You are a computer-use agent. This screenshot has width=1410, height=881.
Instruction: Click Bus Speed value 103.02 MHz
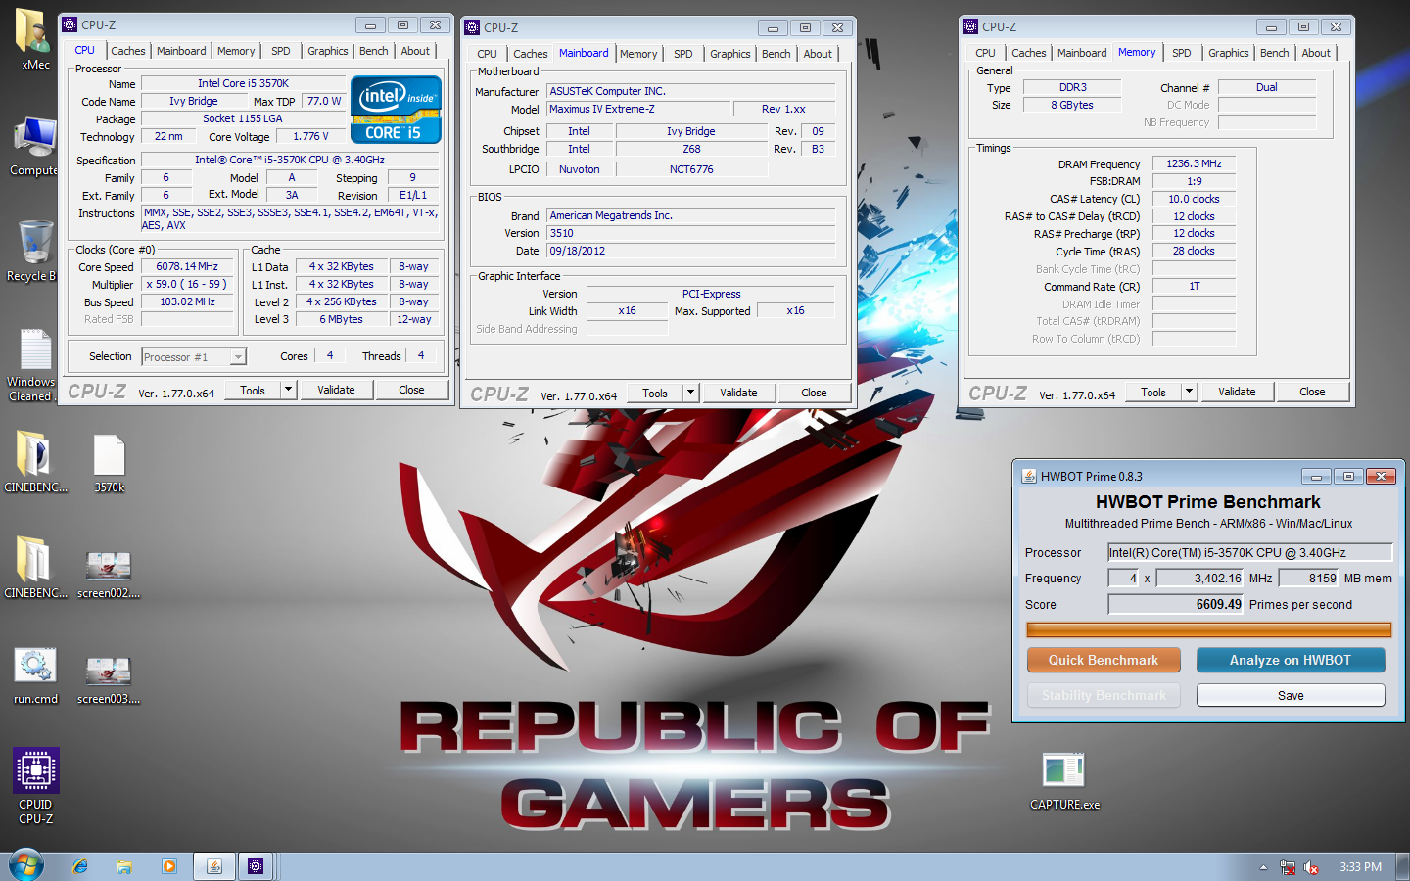tap(187, 301)
